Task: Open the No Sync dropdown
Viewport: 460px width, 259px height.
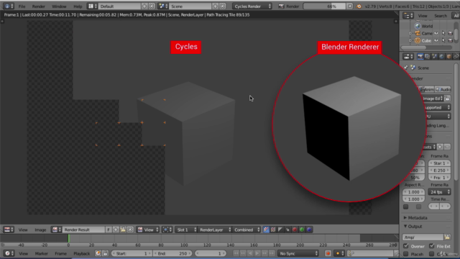Action: pyautogui.click(x=298, y=253)
